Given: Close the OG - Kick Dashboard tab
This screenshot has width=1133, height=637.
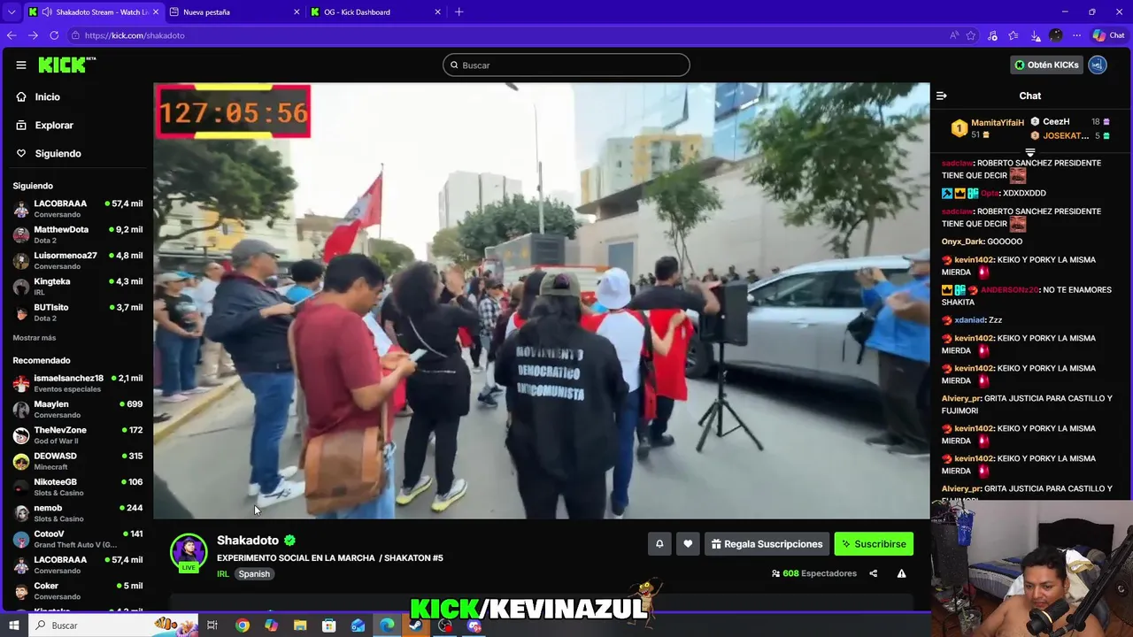Looking at the screenshot, I should (x=437, y=12).
